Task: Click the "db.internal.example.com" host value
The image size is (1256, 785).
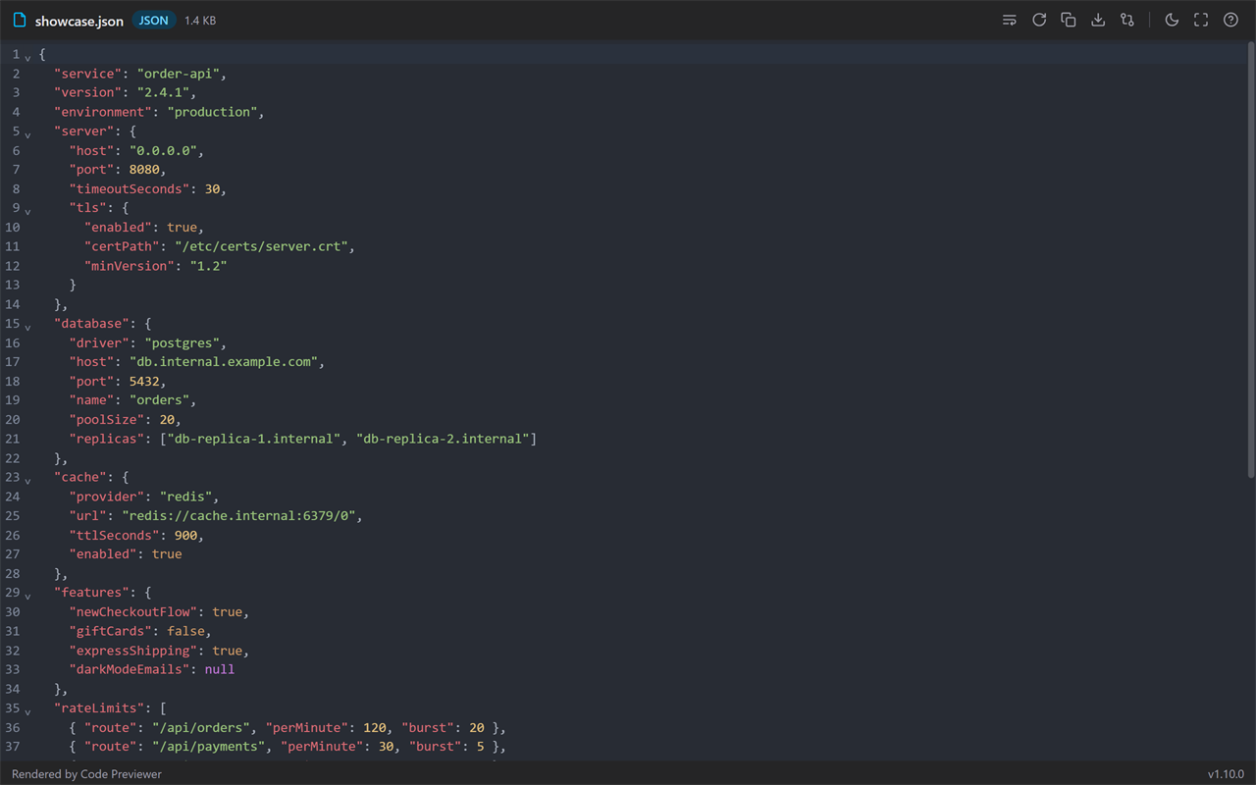Action: pyautogui.click(x=223, y=362)
